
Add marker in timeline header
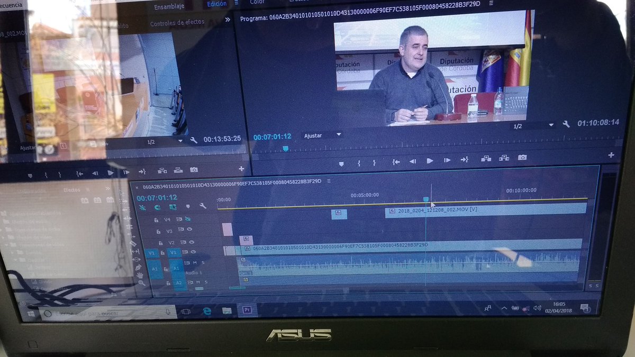tap(187, 206)
